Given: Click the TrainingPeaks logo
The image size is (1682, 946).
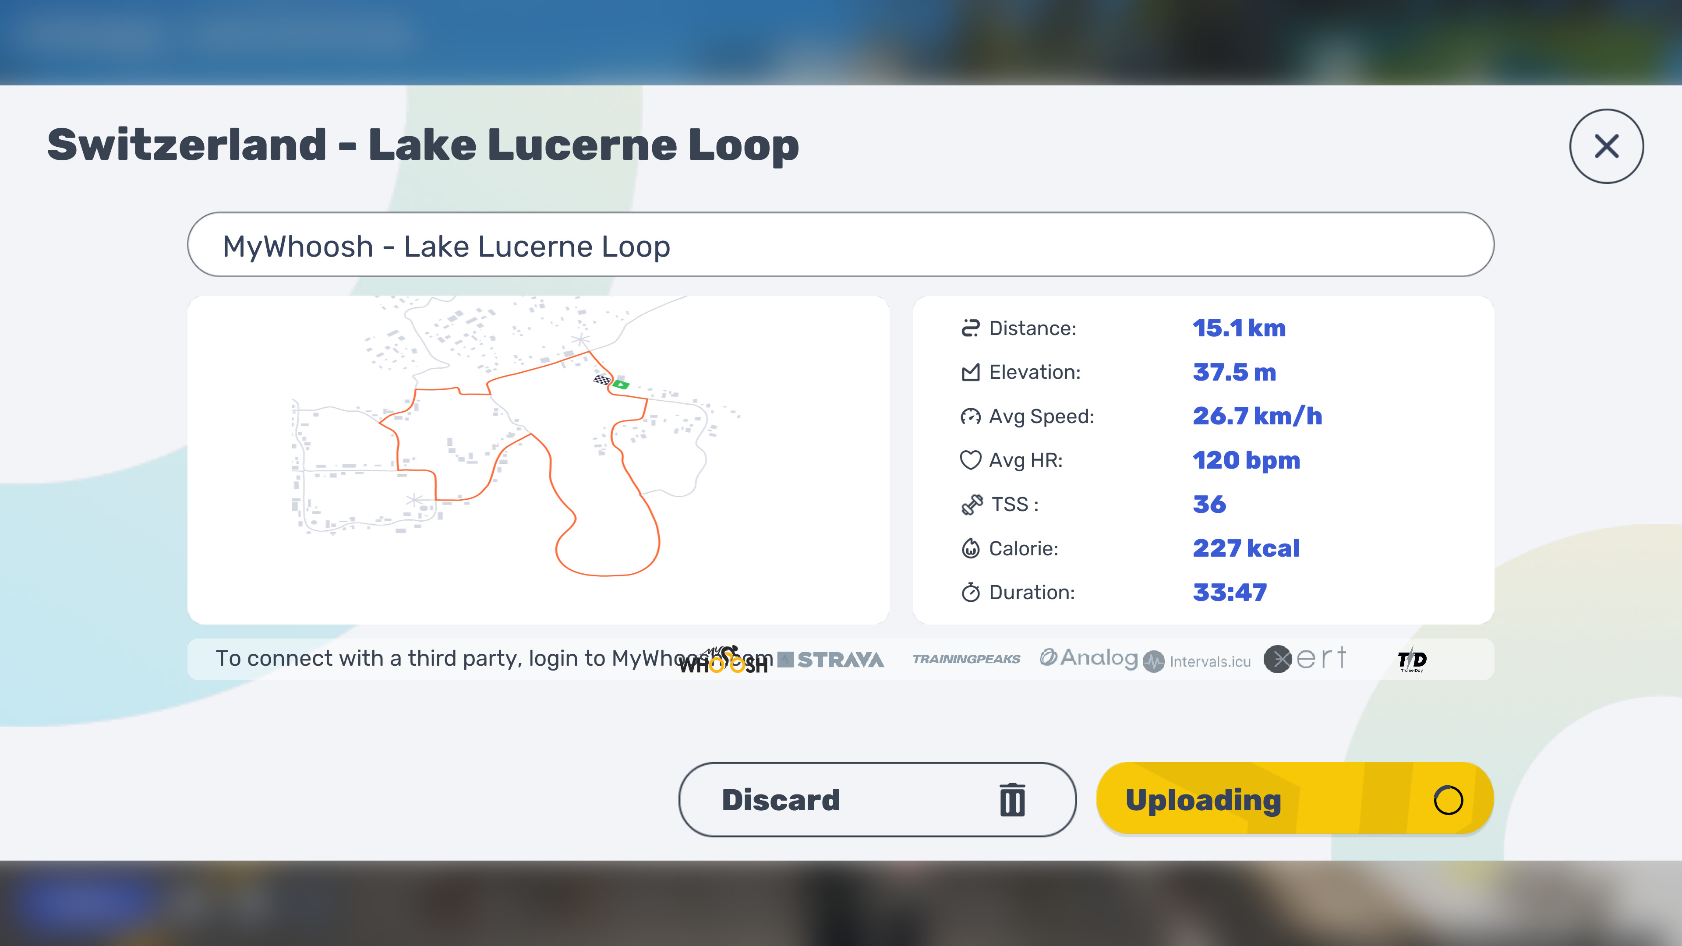Looking at the screenshot, I should [x=966, y=660].
